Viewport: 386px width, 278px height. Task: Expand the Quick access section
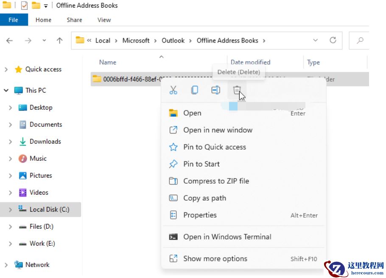pos(7,69)
